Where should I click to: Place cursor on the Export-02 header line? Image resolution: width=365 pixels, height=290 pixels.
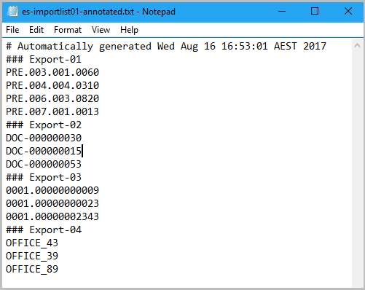44,125
